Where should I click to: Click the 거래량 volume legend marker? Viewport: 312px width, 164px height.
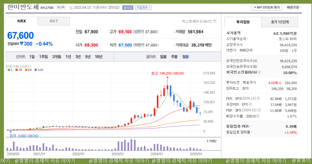(207, 141)
